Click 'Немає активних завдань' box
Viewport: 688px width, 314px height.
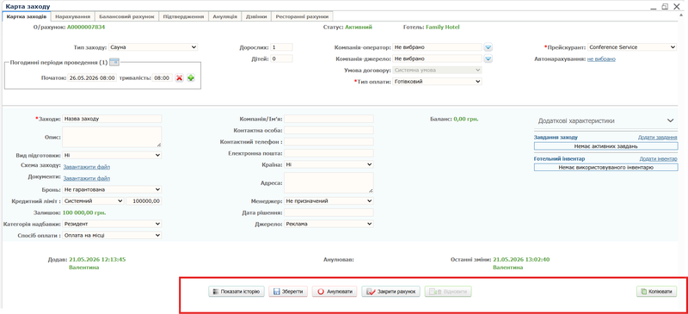point(605,146)
